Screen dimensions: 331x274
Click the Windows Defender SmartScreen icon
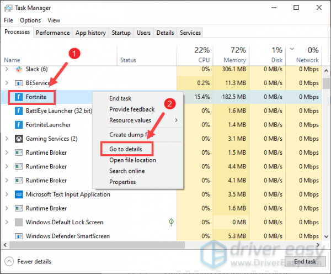(18, 236)
